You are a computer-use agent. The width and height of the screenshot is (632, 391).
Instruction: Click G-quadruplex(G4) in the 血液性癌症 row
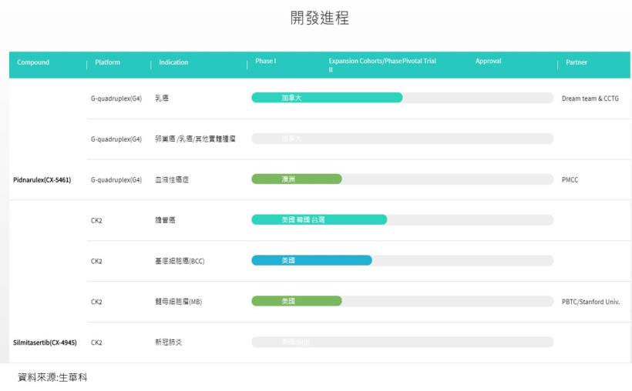pos(116,179)
